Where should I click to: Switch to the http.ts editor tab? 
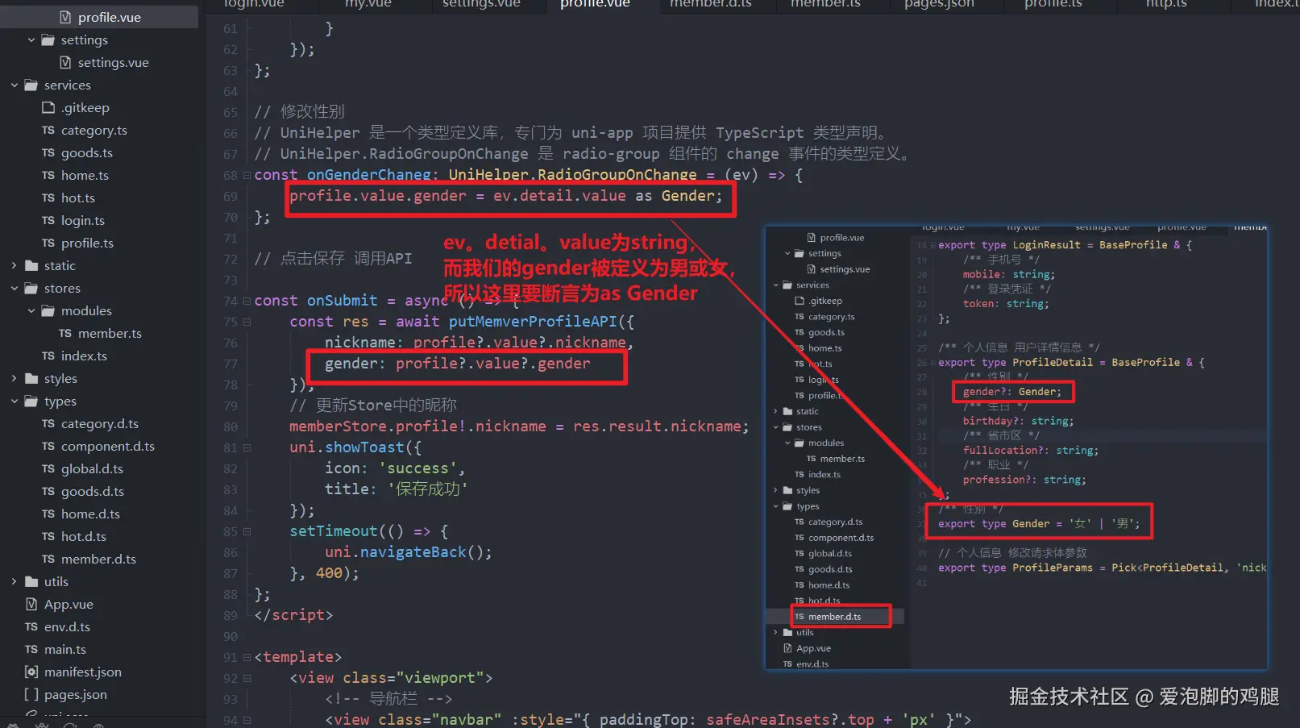[1166, 4]
